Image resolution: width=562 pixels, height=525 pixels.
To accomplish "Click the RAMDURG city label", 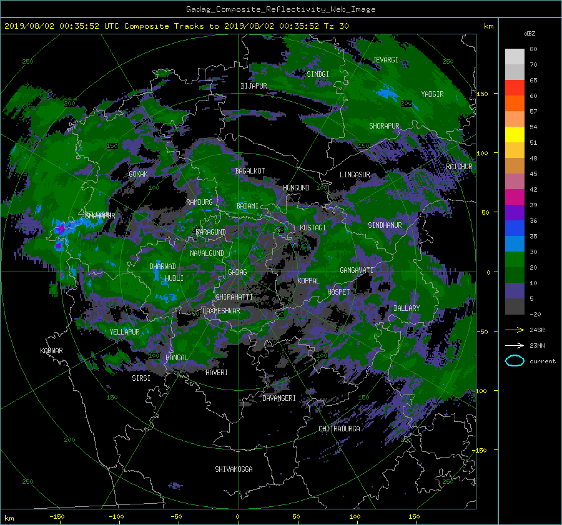I will click(199, 202).
